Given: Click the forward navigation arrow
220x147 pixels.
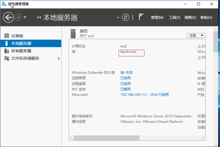Looking at the screenshot, I should pyautogui.click(x=18, y=17).
